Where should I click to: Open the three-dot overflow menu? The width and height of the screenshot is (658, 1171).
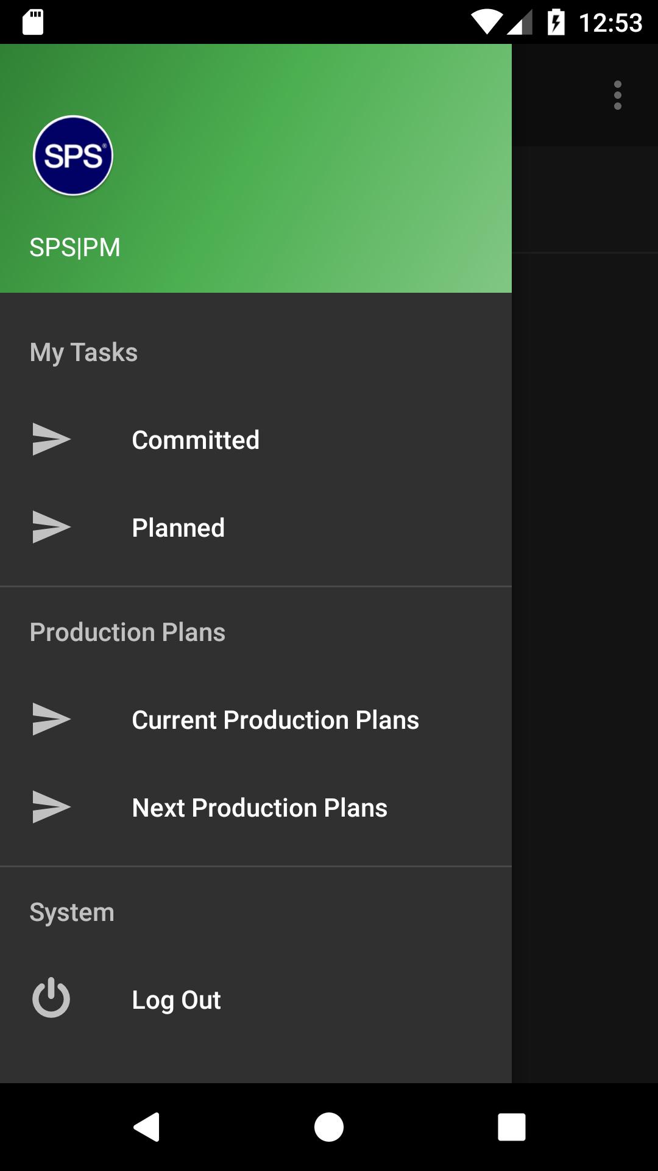pos(618,95)
